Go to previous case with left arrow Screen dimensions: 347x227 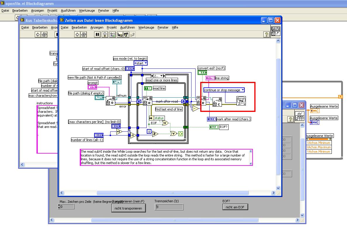(152, 76)
